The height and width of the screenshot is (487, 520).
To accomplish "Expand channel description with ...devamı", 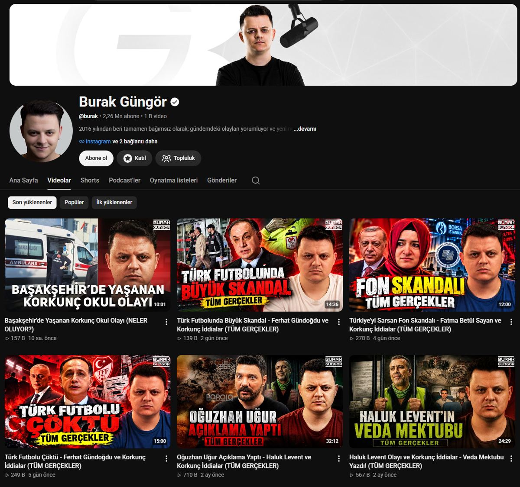I will coord(305,129).
